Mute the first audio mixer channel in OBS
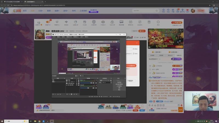This screenshot has width=219, height=123. [x=94, y=83]
